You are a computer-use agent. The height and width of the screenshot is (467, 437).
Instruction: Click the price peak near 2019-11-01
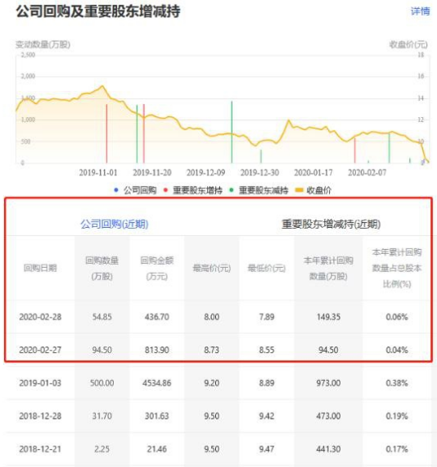pos(102,86)
